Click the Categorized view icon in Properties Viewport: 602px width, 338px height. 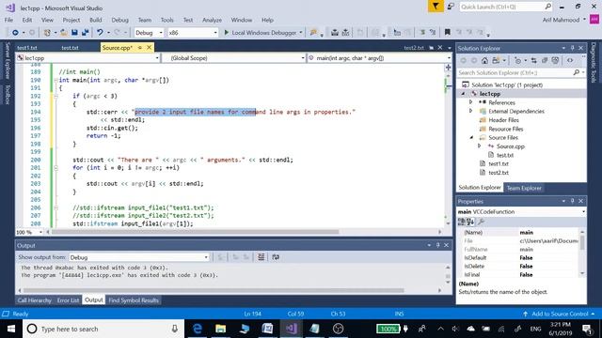pos(462,222)
